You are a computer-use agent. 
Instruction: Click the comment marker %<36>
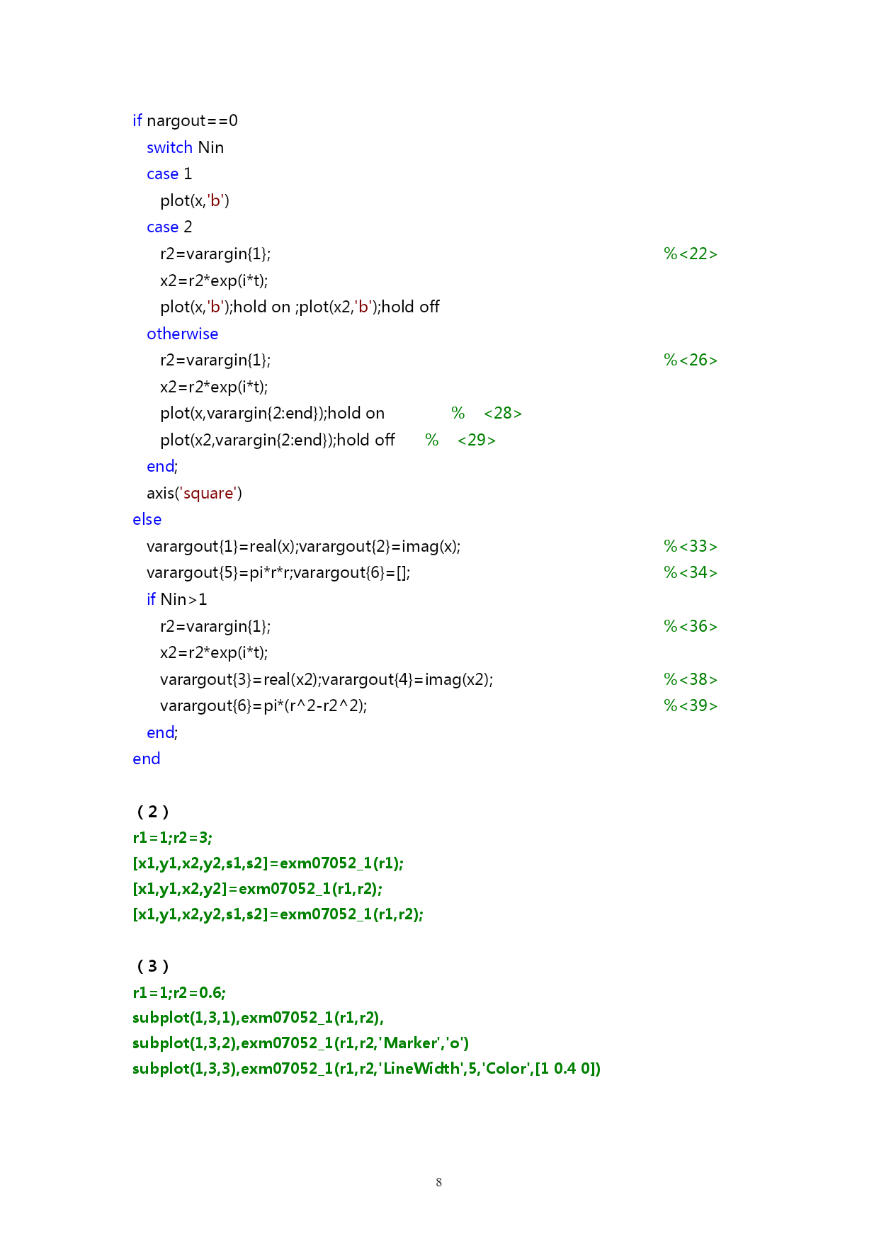(x=691, y=627)
